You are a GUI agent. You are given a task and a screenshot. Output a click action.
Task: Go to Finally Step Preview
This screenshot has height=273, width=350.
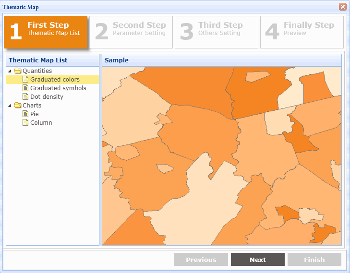pyautogui.click(x=302, y=32)
